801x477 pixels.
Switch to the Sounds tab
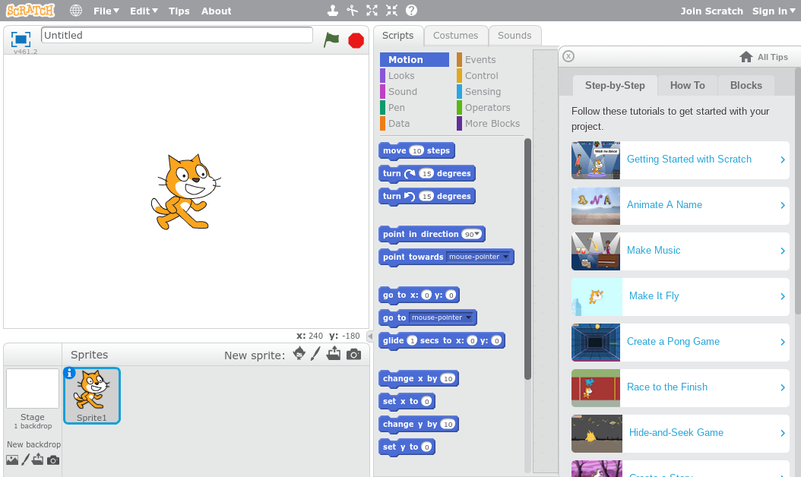tap(514, 35)
